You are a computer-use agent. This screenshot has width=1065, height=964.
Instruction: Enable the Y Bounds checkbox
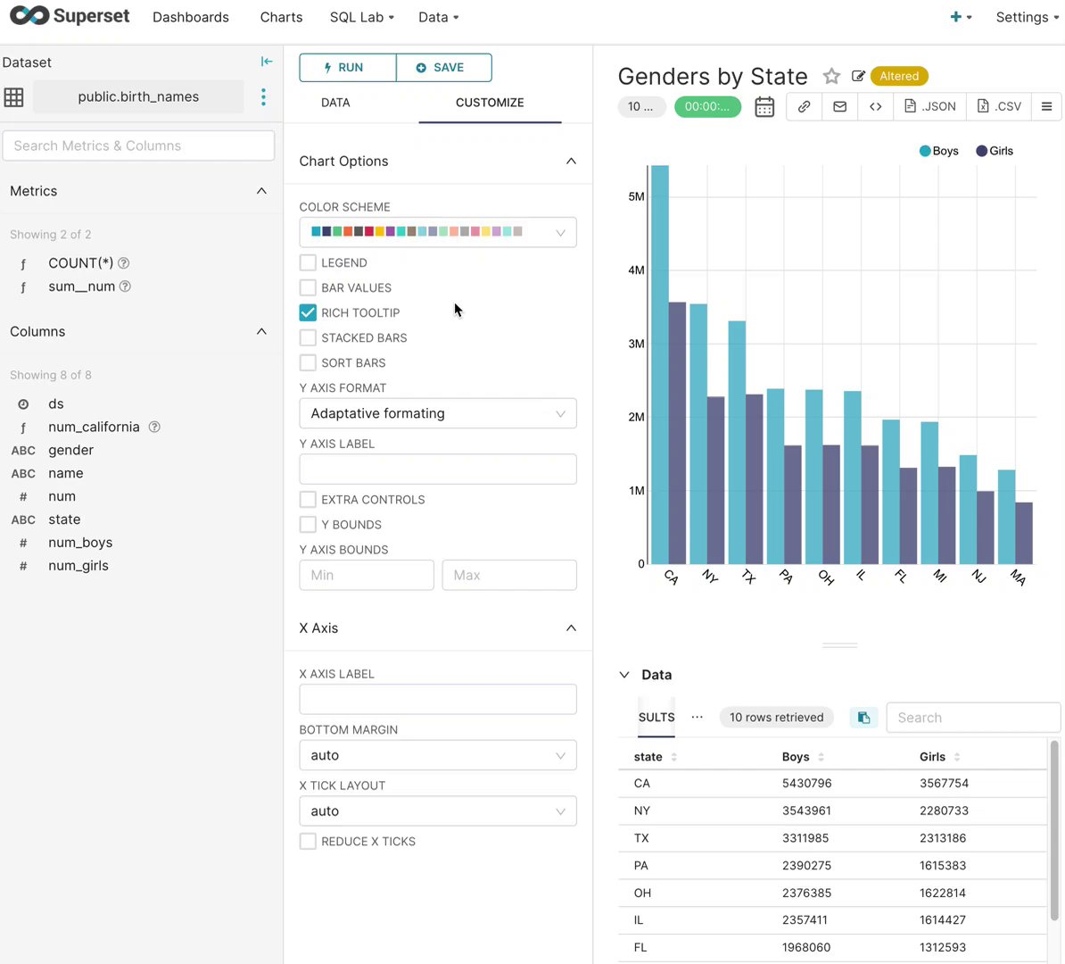coord(308,525)
